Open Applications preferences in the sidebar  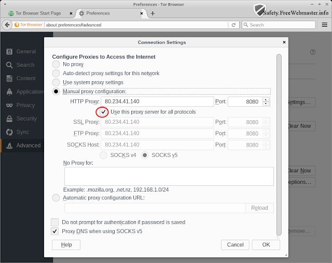(21, 92)
